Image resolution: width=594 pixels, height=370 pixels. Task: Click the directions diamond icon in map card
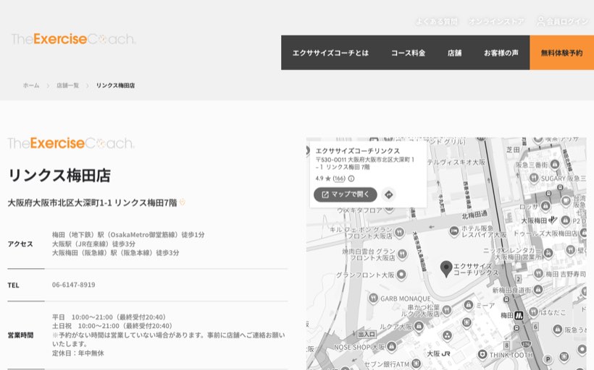pyautogui.click(x=389, y=194)
